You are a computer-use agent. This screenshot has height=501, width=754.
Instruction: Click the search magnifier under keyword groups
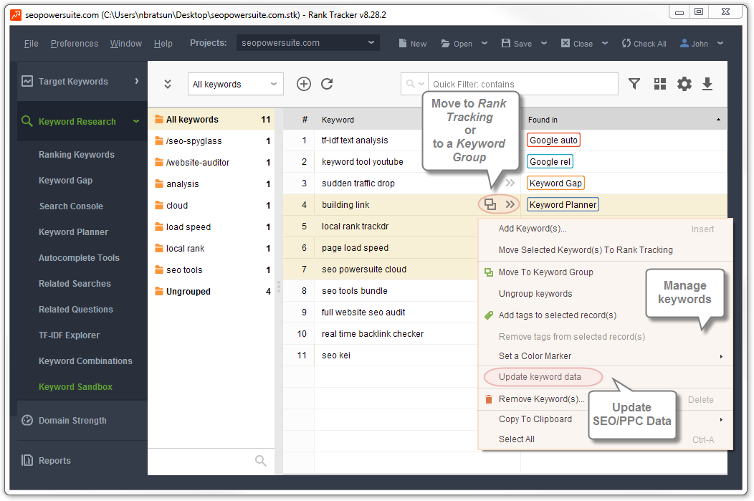261,461
